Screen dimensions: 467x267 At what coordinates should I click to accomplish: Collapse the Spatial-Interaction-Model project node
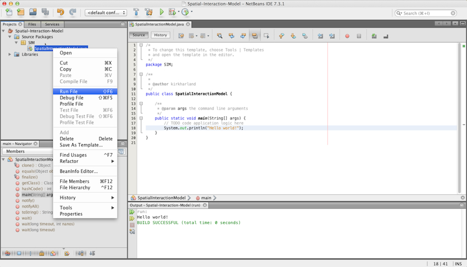tap(3, 31)
